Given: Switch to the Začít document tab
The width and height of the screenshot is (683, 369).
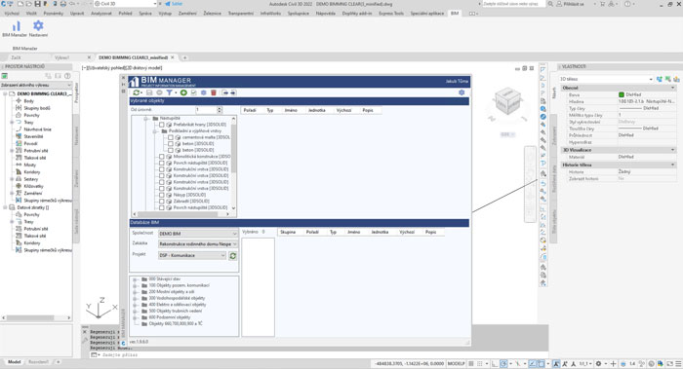Looking at the screenshot, I should [16, 57].
